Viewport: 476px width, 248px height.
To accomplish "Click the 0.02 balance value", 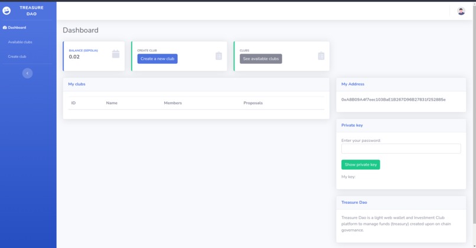I will [74, 57].
